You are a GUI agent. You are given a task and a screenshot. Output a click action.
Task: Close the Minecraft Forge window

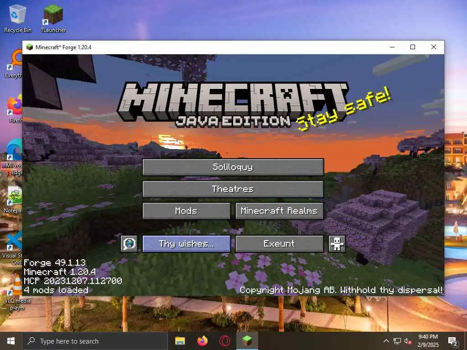pyautogui.click(x=434, y=47)
